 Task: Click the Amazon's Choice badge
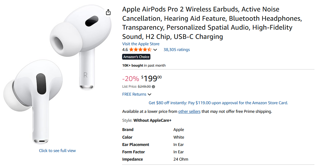click(136, 57)
